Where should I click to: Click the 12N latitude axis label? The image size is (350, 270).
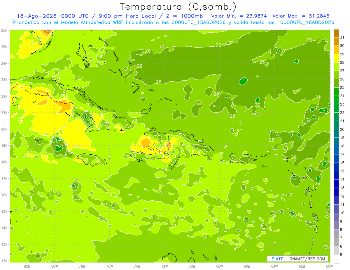[x=4, y=261]
